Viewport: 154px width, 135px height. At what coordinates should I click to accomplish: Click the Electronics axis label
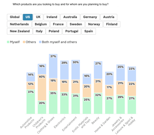tap(60, 122)
